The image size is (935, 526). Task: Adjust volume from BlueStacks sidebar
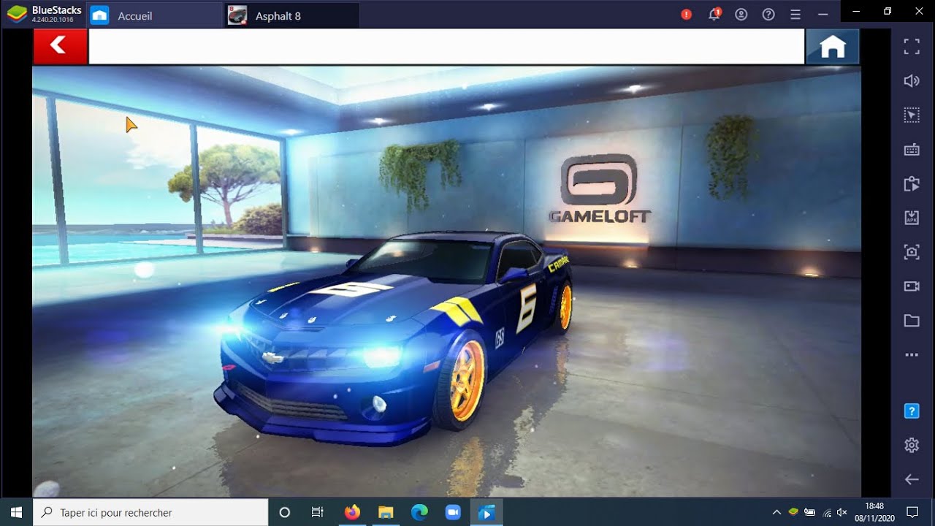(912, 81)
